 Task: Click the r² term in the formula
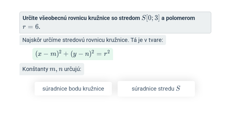(107, 53)
